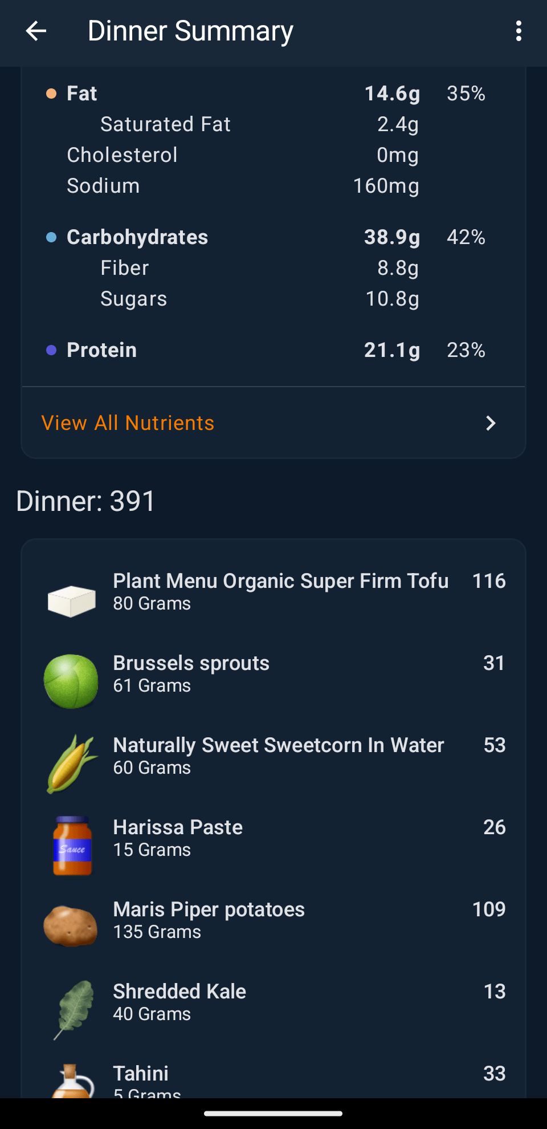The image size is (547, 1129).
Task: Tap the sweetcorn cob icon
Action: (71, 764)
